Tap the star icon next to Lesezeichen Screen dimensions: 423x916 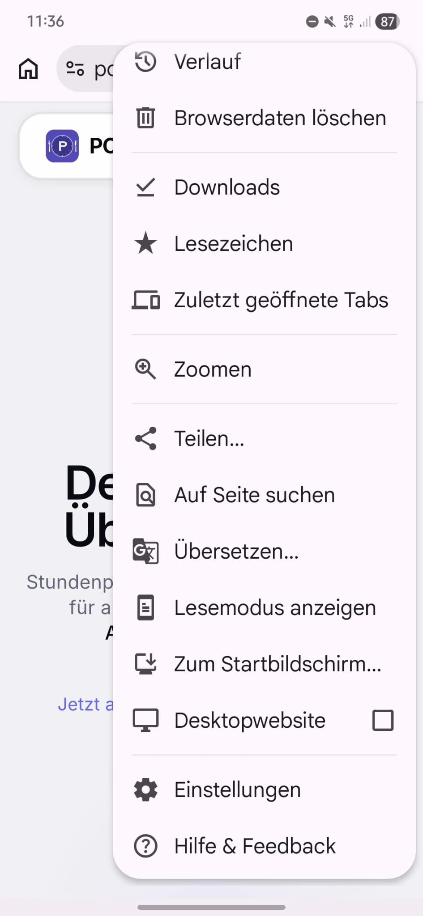pos(145,244)
